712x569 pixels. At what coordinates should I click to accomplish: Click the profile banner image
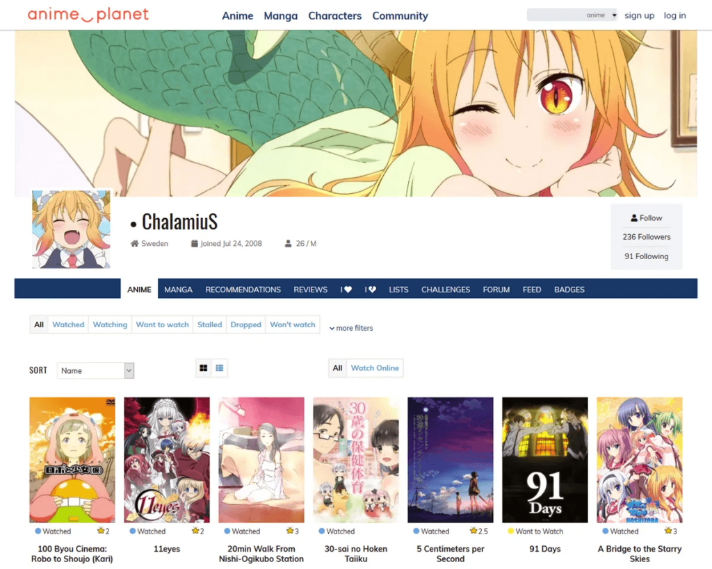[356, 113]
